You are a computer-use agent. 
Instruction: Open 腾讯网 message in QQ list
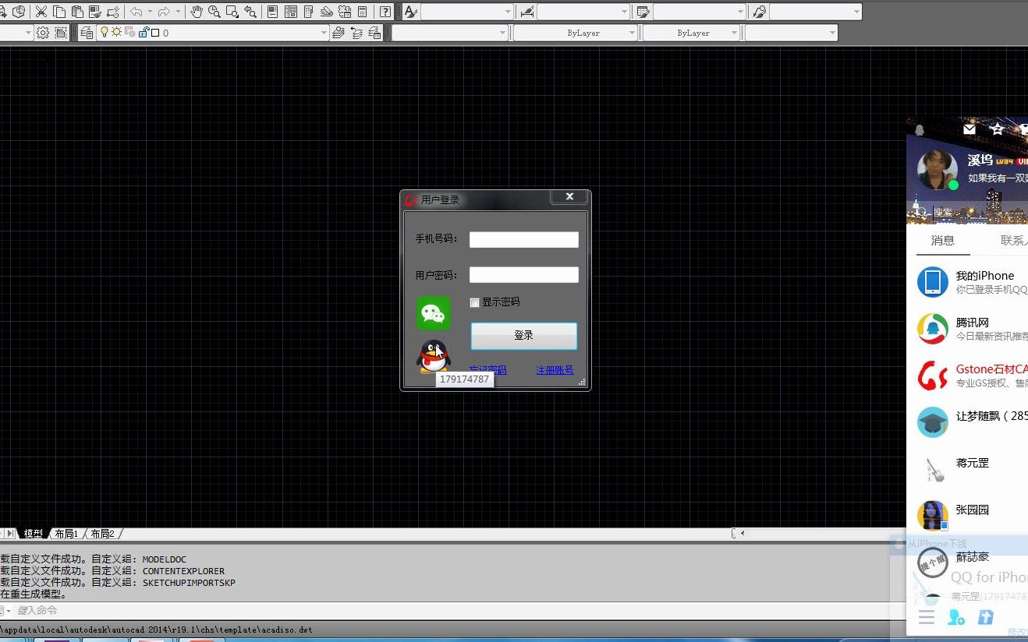(967, 329)
